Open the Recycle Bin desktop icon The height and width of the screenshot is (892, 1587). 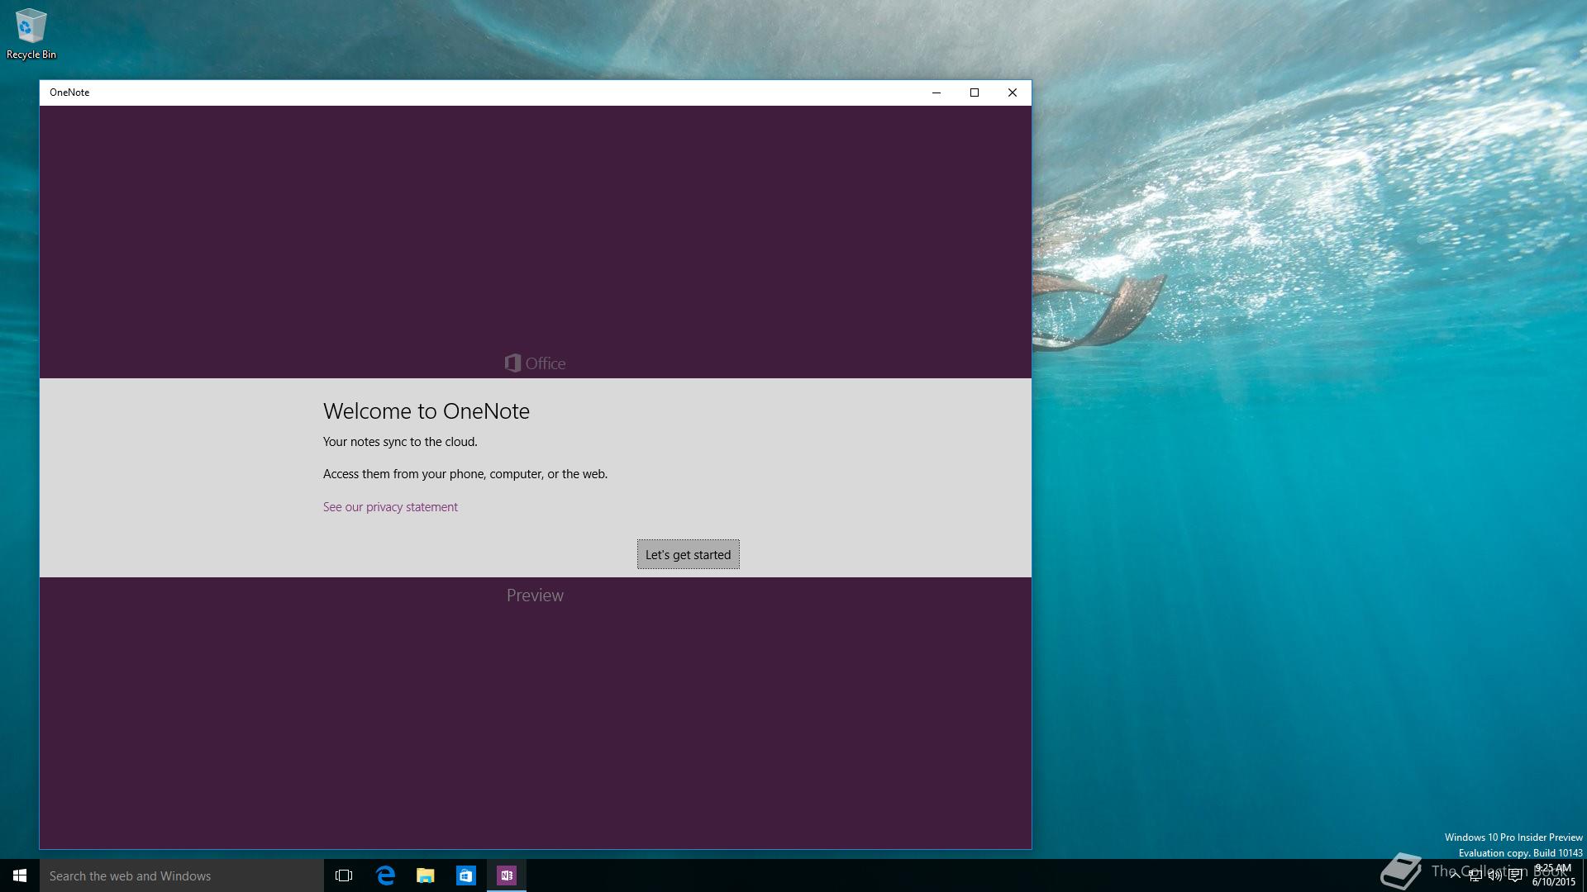tap(31, 34)
